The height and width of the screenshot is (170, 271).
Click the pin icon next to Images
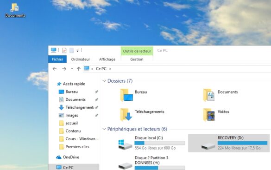click(96, 115)
